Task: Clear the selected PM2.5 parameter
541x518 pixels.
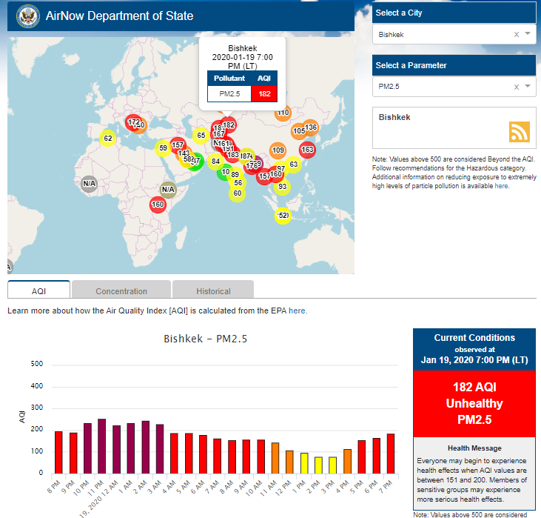Action: click(516, 87)
